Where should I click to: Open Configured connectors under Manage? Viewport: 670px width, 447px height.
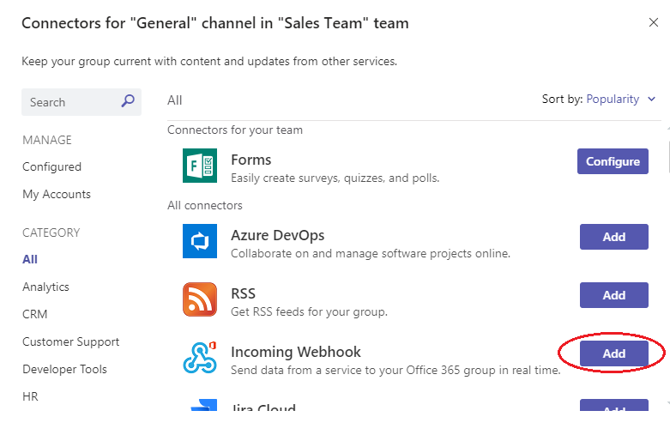coord(51,166)
